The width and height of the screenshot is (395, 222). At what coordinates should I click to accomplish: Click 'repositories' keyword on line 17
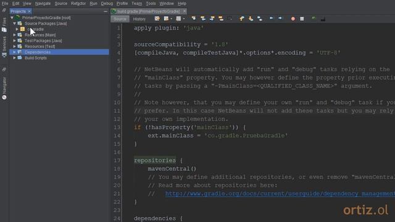pyautogui.click(x=155, y=160)
